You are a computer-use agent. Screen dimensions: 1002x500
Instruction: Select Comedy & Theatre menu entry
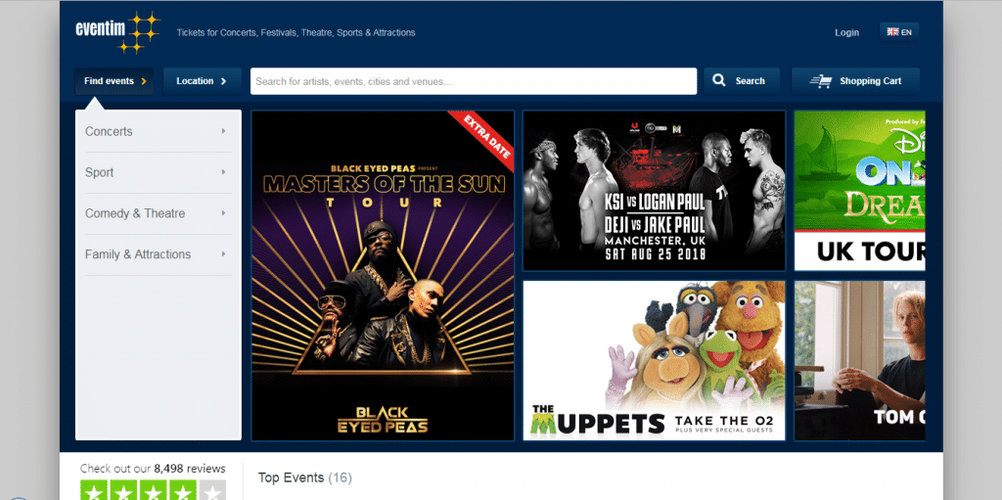(135, 213)
